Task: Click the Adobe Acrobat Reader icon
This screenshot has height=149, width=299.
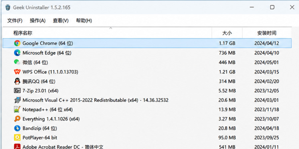Action: (17, 147)
